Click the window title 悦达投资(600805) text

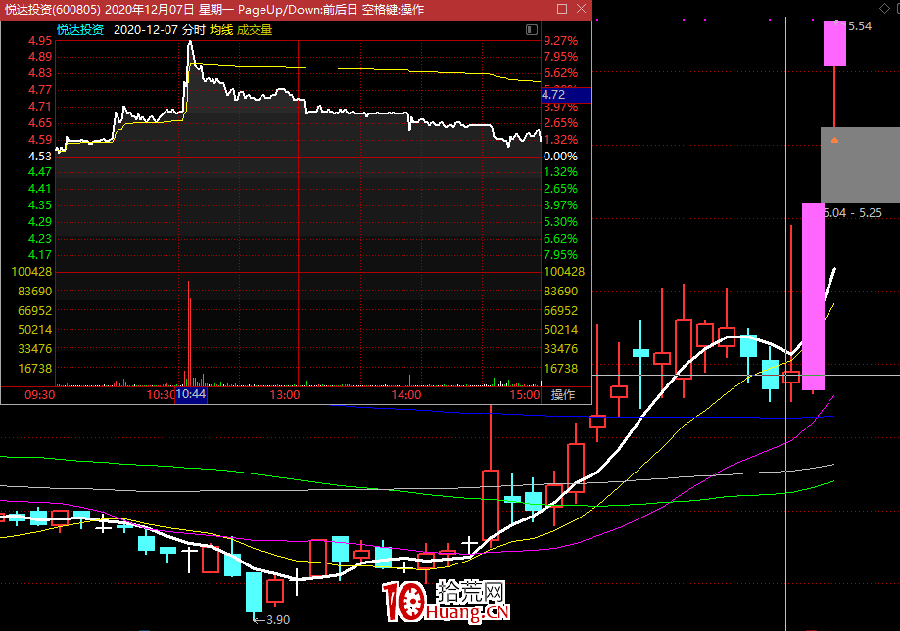tap(52, 9)
